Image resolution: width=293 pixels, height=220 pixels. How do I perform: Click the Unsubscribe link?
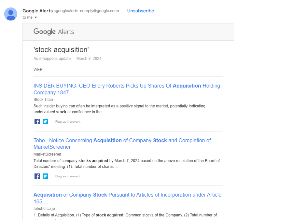click(141, 11)
